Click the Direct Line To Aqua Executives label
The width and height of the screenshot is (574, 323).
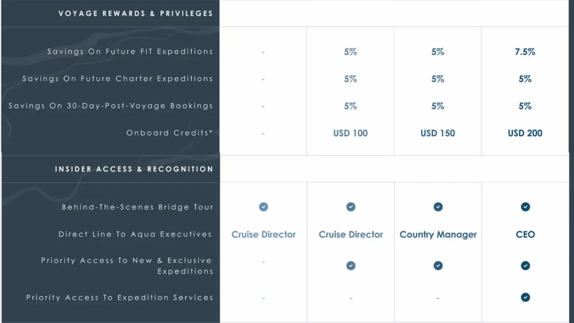pos(135,234)
